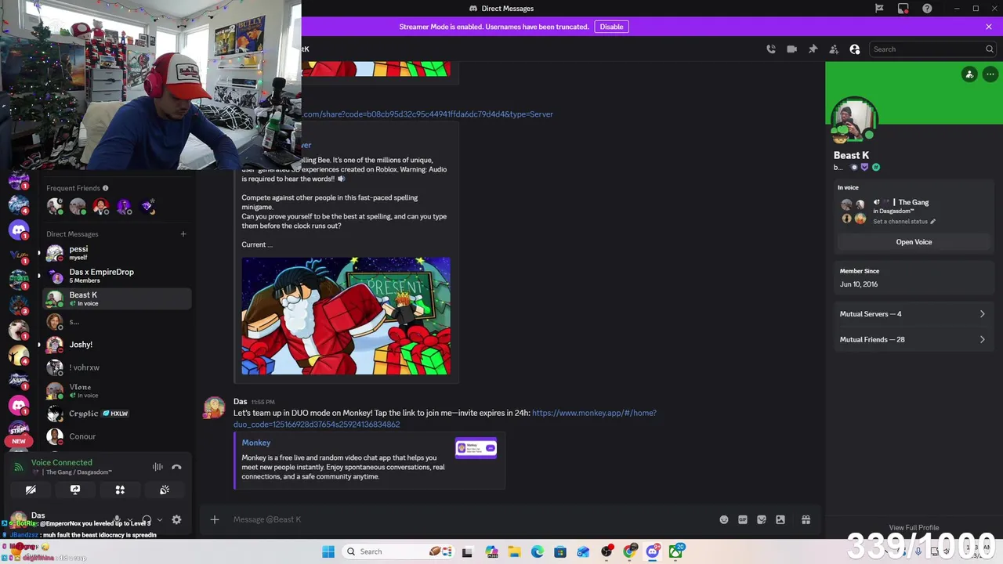The image size is (1003, 564).
Task: Toggle headphones deafen
Action: 146,519
